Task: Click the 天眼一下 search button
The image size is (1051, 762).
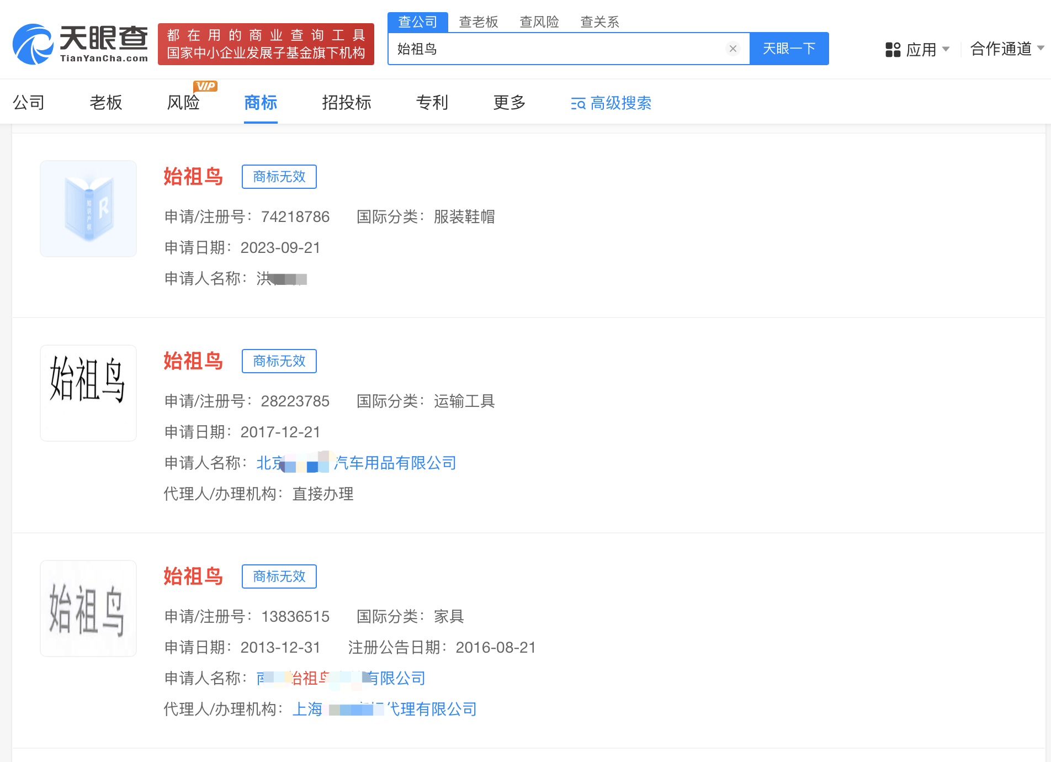Action: pos(789,49)
